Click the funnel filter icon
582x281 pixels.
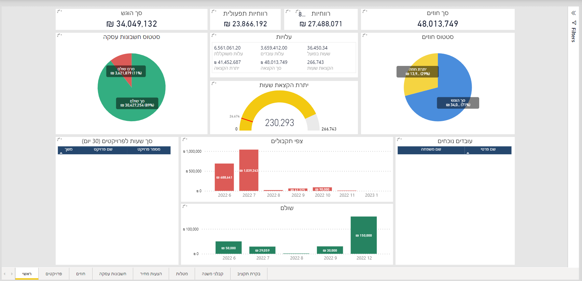click(574, 23)
